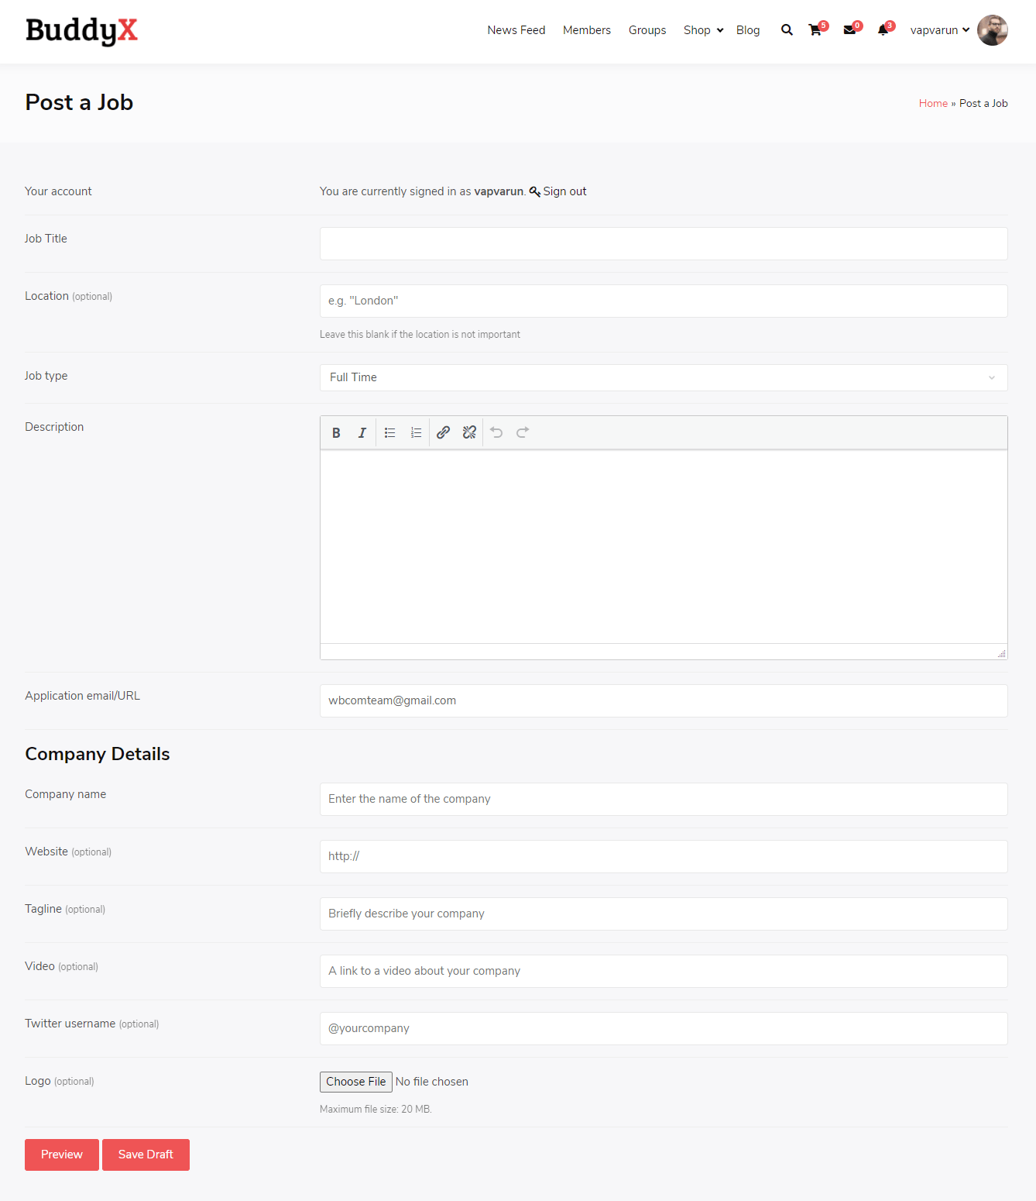Go to News Feed page

pos(516,30)
